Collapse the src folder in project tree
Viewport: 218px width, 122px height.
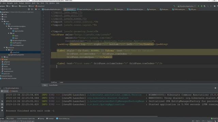coord(1,19)
